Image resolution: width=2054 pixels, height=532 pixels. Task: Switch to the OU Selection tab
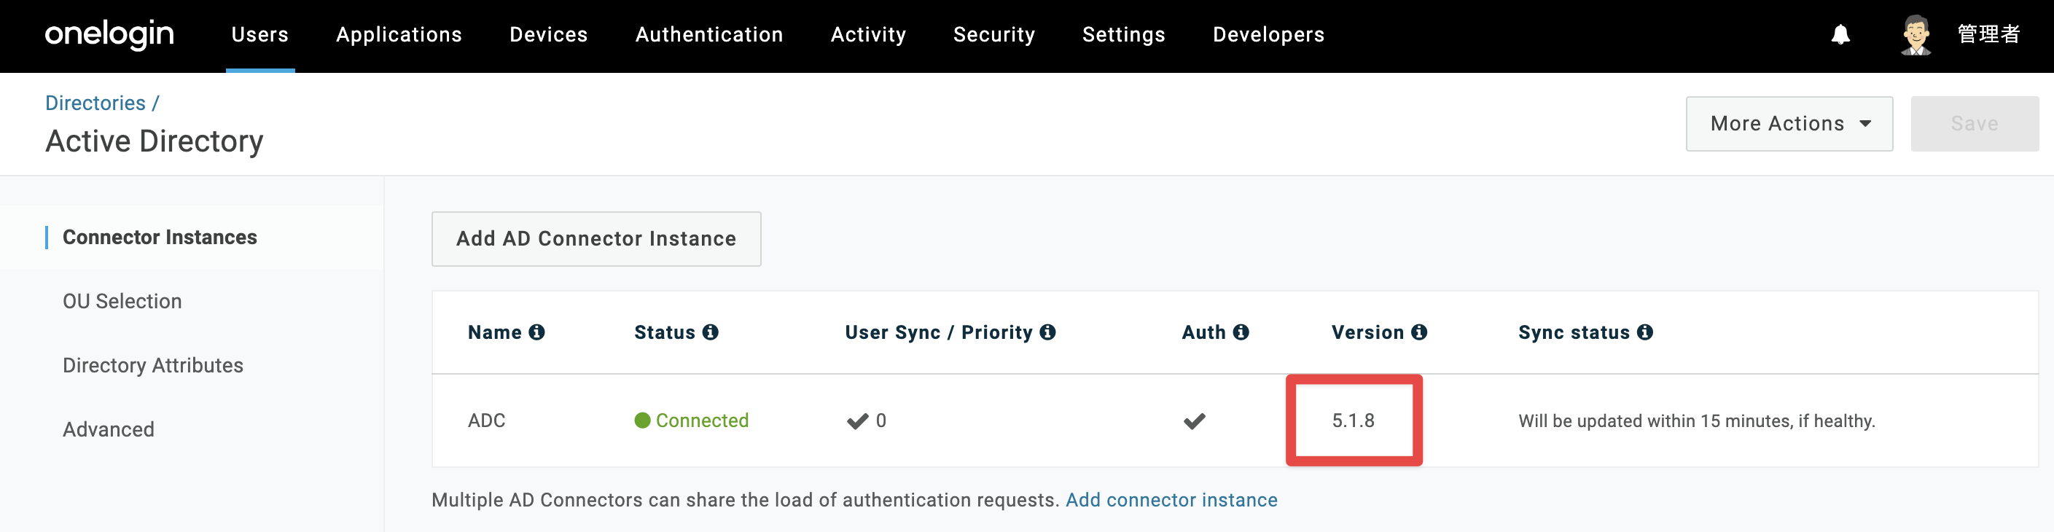(122, 301)
